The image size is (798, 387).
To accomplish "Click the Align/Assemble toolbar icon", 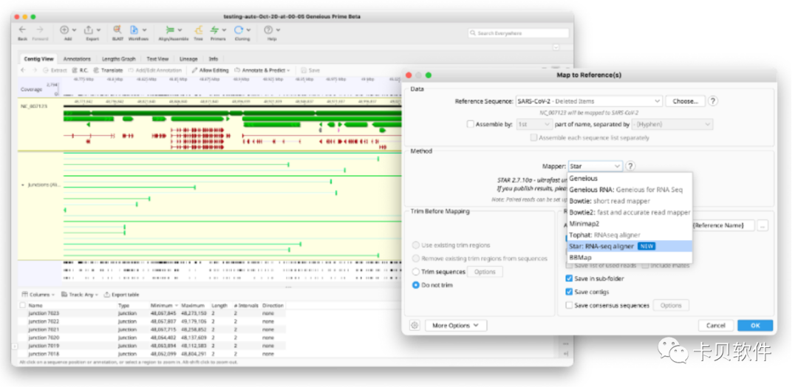I will click(170, 30).
